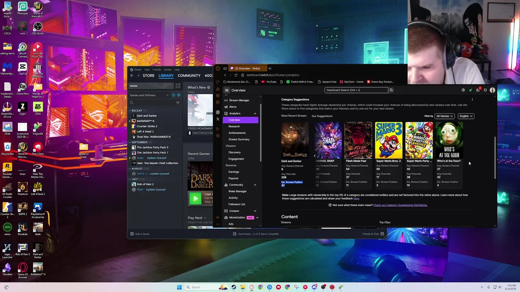Collapse the SEPTEMBER group in Steam library
Screen dimensions: 520x292
[139, 142]
